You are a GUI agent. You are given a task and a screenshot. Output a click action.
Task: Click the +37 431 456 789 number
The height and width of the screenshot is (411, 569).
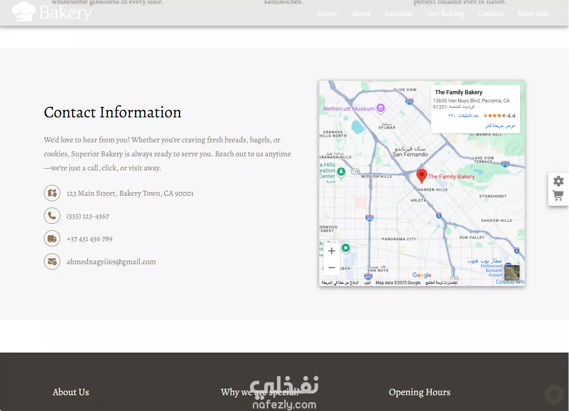pos(89,239)
